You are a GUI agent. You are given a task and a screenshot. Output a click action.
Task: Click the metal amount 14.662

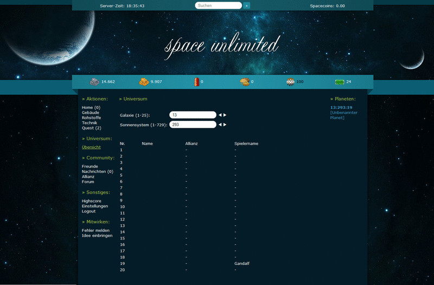[108, 82]
